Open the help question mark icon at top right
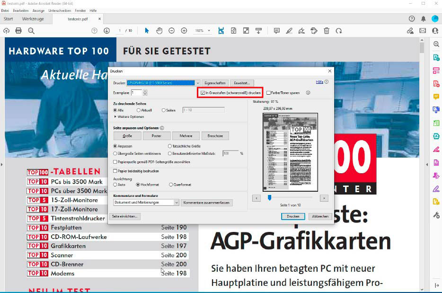This screenshot has width=442, height=293. tap(412, 18)
